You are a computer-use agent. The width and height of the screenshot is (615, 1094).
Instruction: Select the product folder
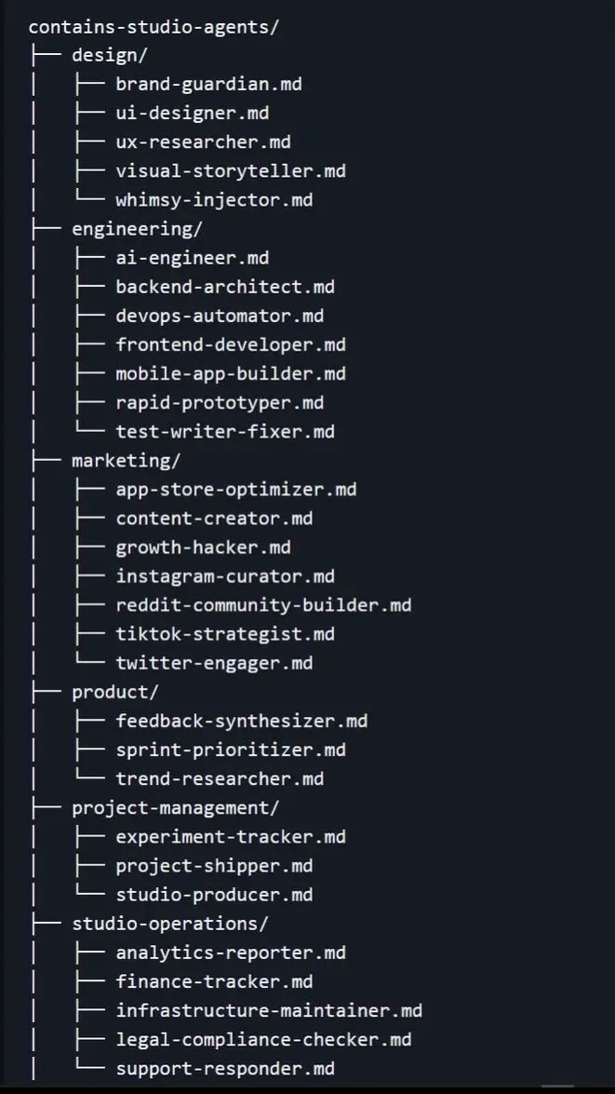(x=115, y=692)
